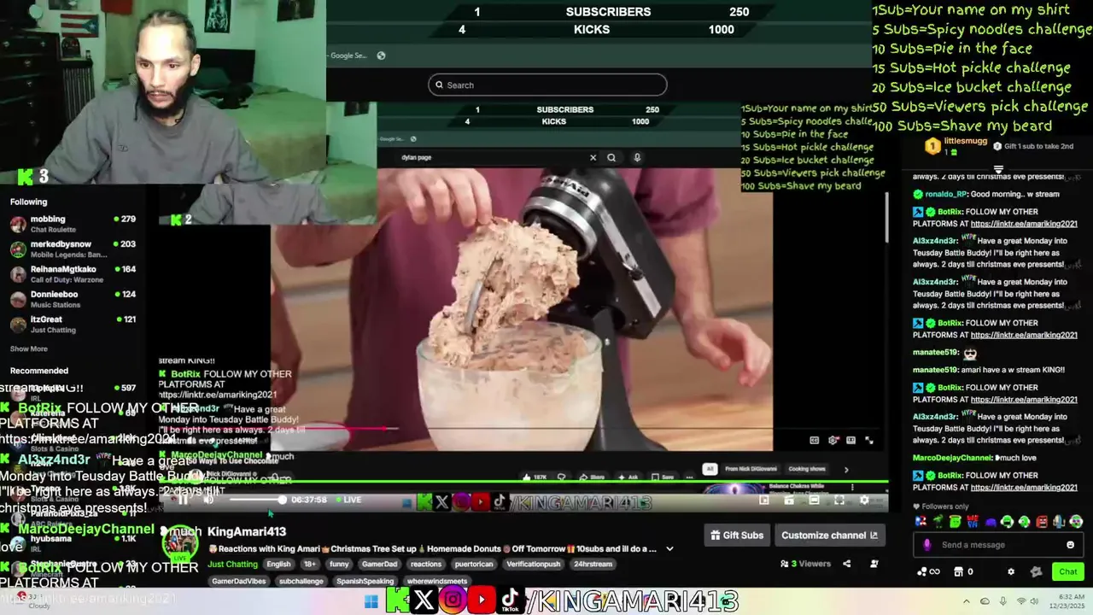Click the 'subchallenge' stream tag
1093x615 pixels.
(x=301, y=581)
